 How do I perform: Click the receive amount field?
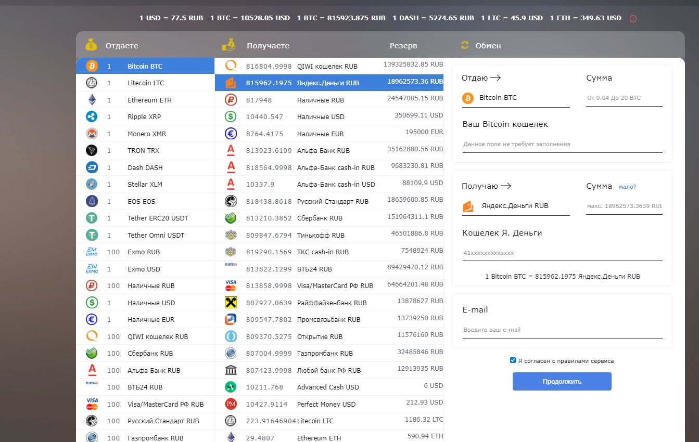(x=624, y=206)
